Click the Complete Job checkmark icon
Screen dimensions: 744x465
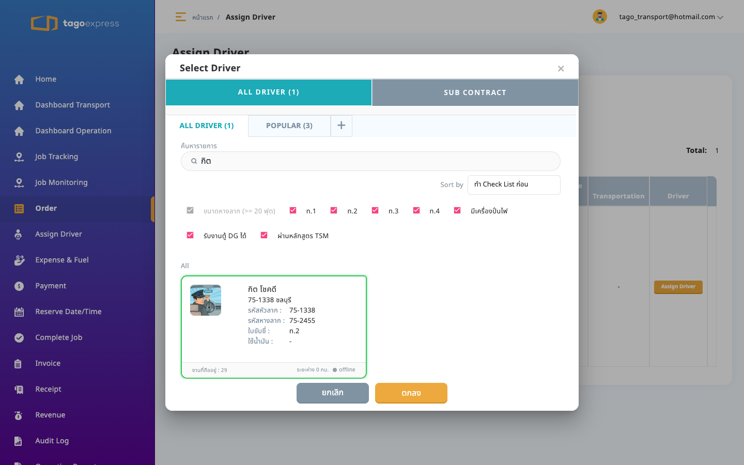(x=19, y=337)
